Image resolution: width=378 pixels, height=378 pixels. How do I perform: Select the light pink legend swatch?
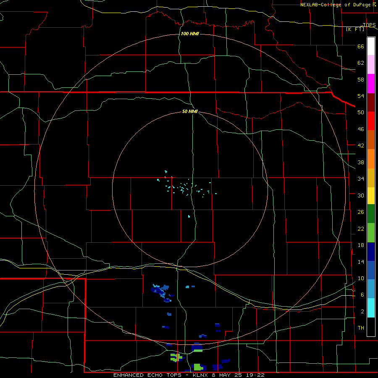(x=371, y=65)
